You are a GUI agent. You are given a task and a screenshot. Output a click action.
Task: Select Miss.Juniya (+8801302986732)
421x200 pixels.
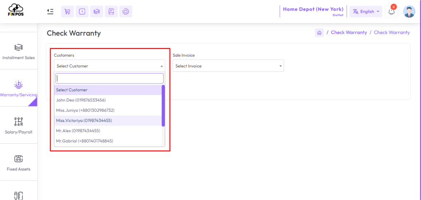(x=108, y=110)
